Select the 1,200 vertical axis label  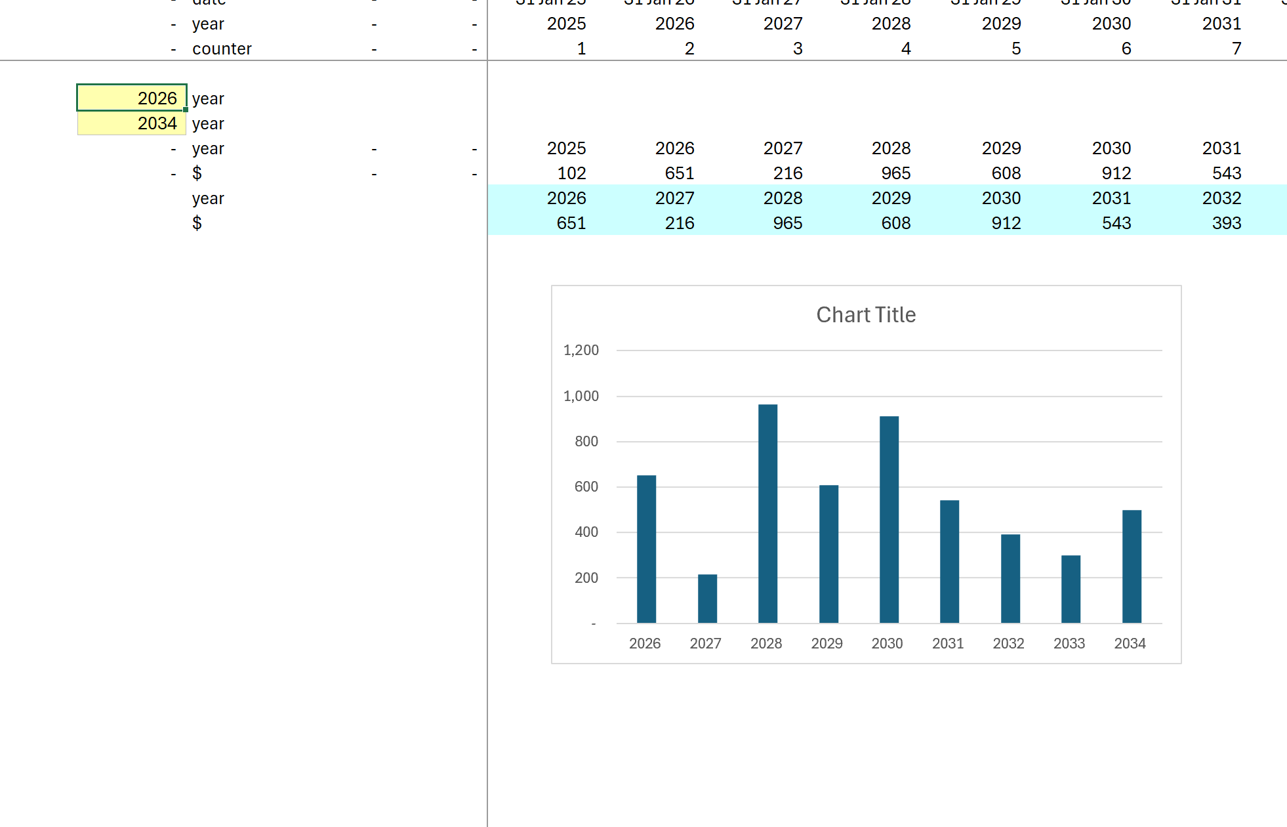tap(581, 350)
